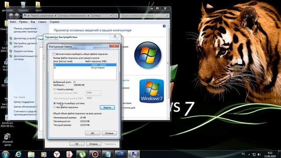This screenshot has width=281, height=158.
Task: Open 'Настройка удаленного доступа' sidebar link
Action: coord(25,45)
